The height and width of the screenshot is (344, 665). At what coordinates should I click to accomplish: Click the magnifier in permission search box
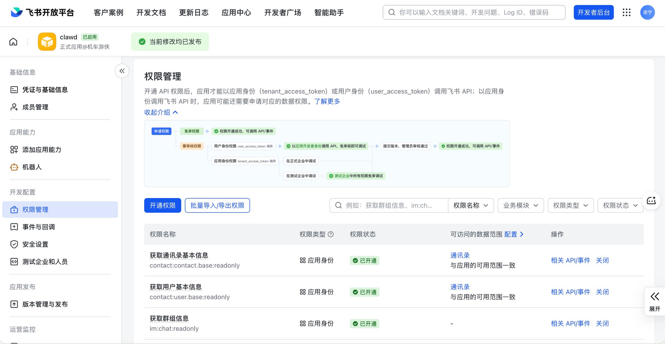(x=338, y=205)
